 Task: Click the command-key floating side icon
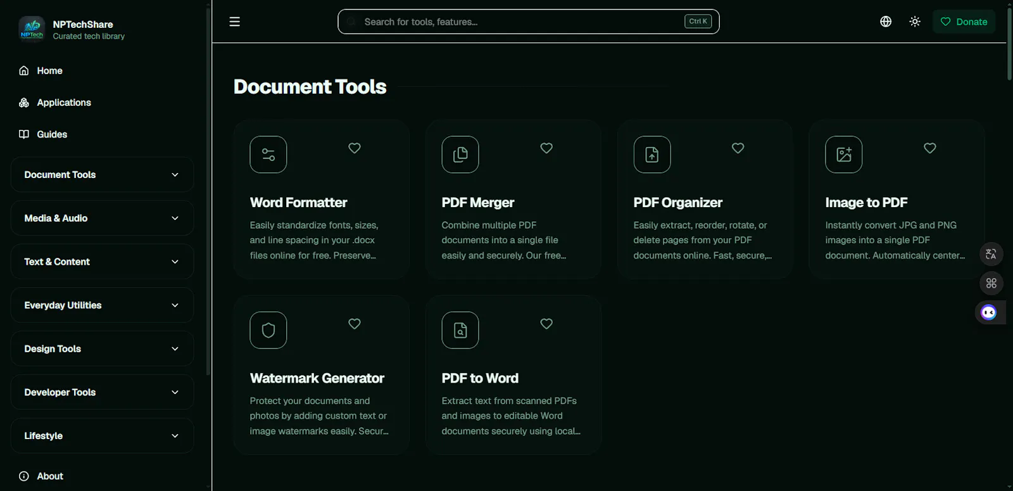(991, 283)
